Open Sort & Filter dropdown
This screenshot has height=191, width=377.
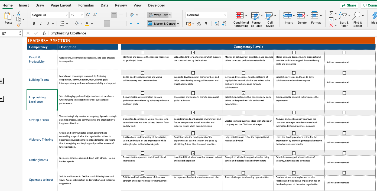click(344, 20)
